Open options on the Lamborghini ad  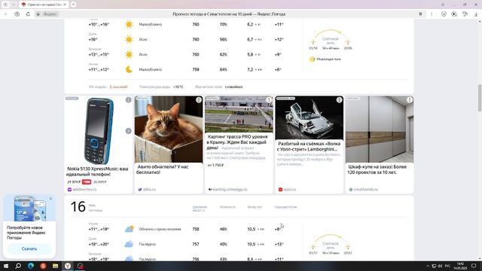340,100
